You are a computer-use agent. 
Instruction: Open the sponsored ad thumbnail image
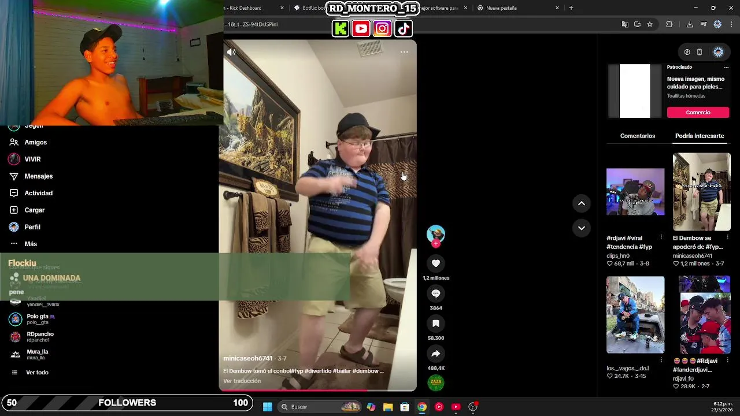click(x=635, y=91)
